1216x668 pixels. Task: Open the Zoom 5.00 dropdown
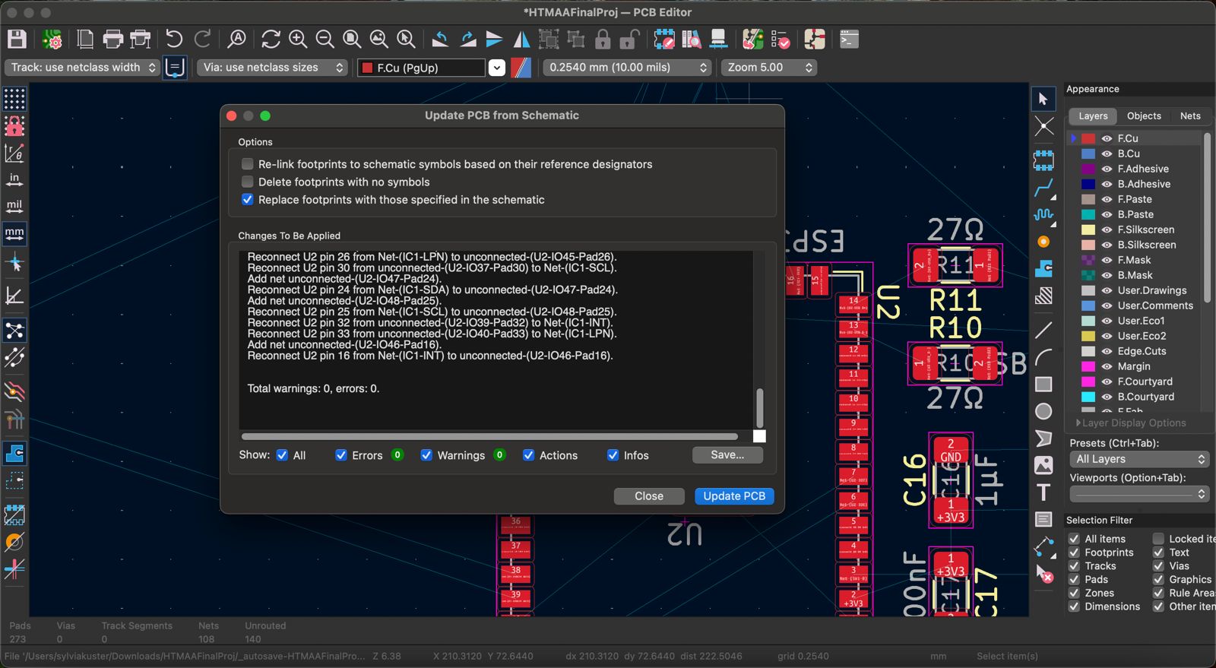[769, 68]
